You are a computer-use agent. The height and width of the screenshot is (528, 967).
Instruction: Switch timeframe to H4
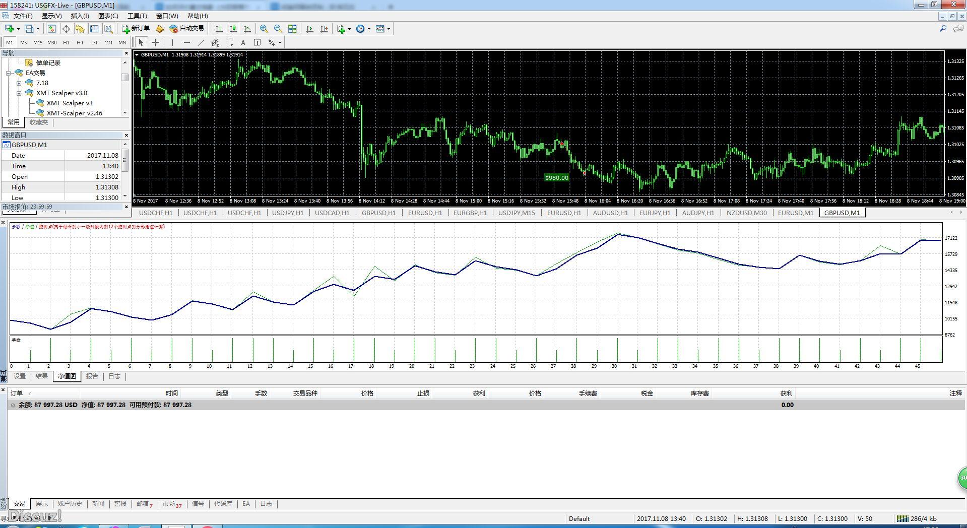pos(80,42)
